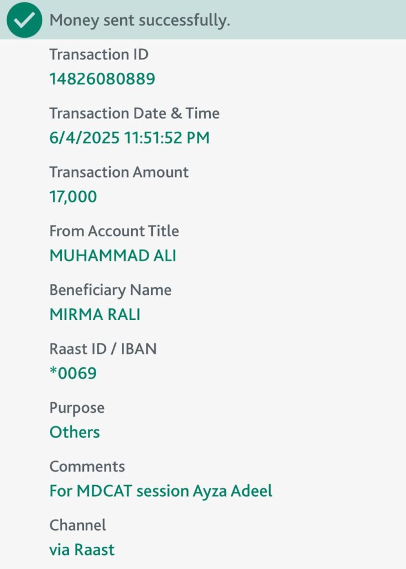Screen dimensions: 406x569
Task: Select channel value 'via Raast'
Action: (82, 550)
